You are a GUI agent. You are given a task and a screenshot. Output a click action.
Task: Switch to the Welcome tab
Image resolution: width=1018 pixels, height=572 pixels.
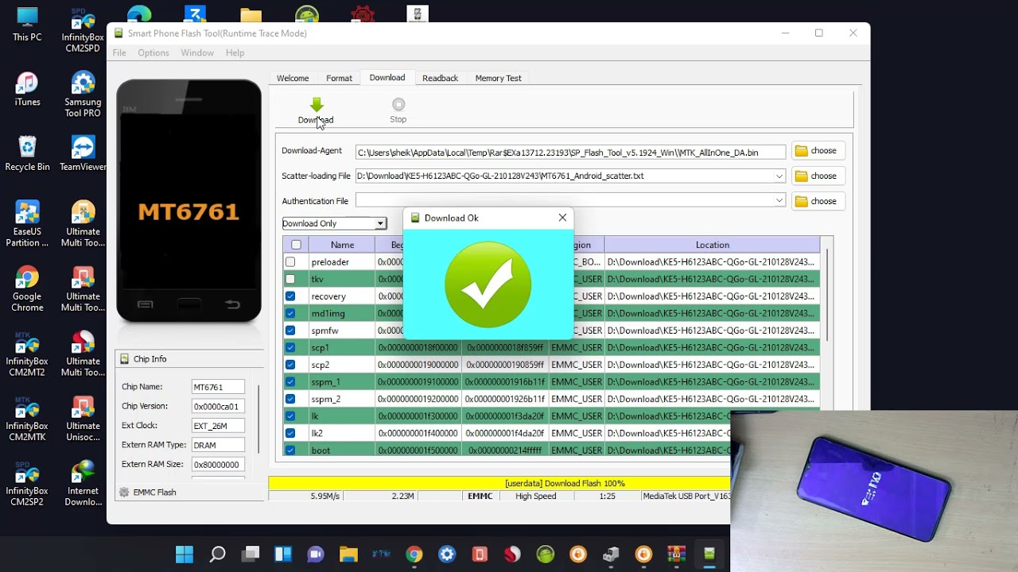[x=293, y=78]
